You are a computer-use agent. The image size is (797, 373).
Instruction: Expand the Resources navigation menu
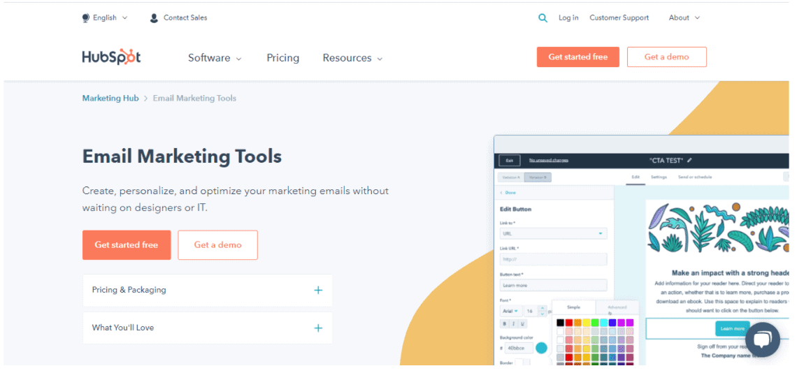(352, 58)
